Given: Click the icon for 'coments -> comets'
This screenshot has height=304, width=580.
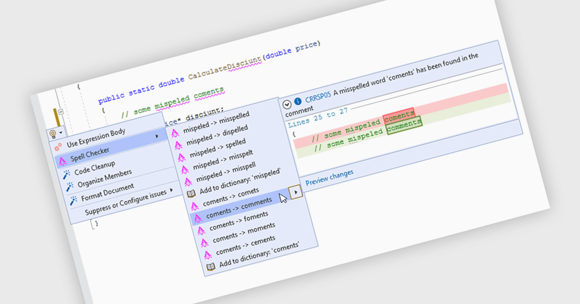Looking at the screenshot, I should coord(194,207).
